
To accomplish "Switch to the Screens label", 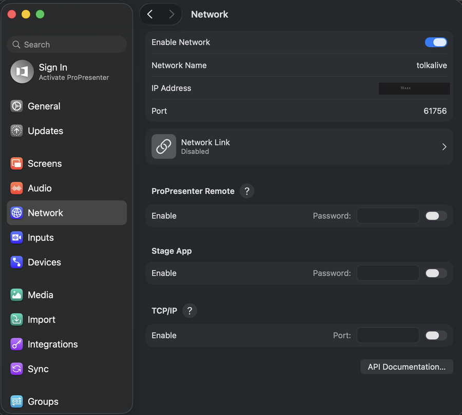I will (x=45, y=164).
